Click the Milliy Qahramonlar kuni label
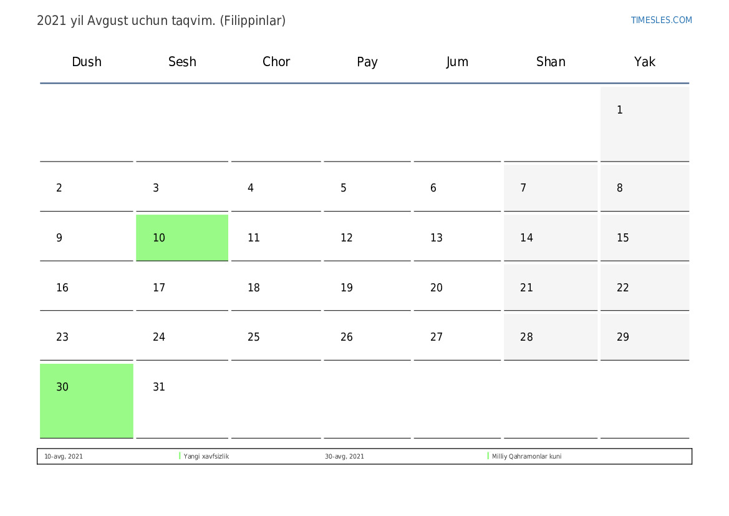This screenshot has height=516, width=729. pyautogui.click(x=526, y=457)
